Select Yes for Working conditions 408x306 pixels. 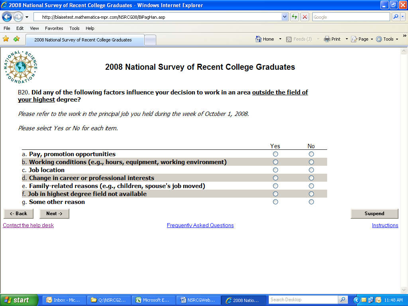click(x=275, y=162)
